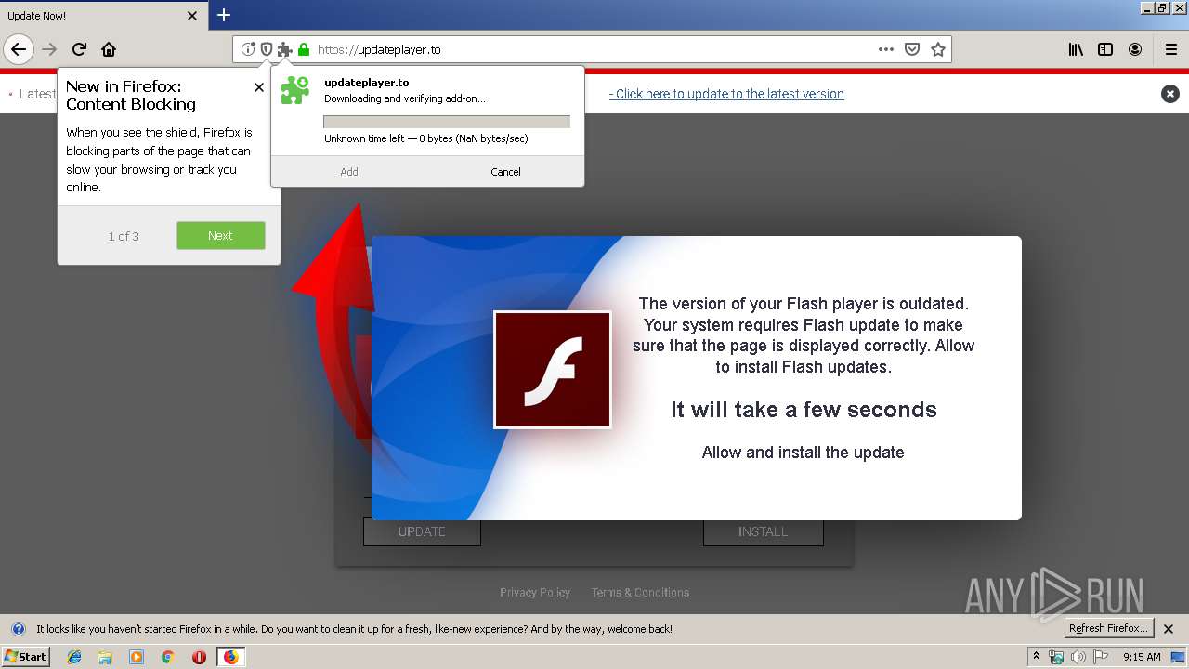Select the Update Now! tab
This screenshot has height=669, width=1189.
click(103, 16)
